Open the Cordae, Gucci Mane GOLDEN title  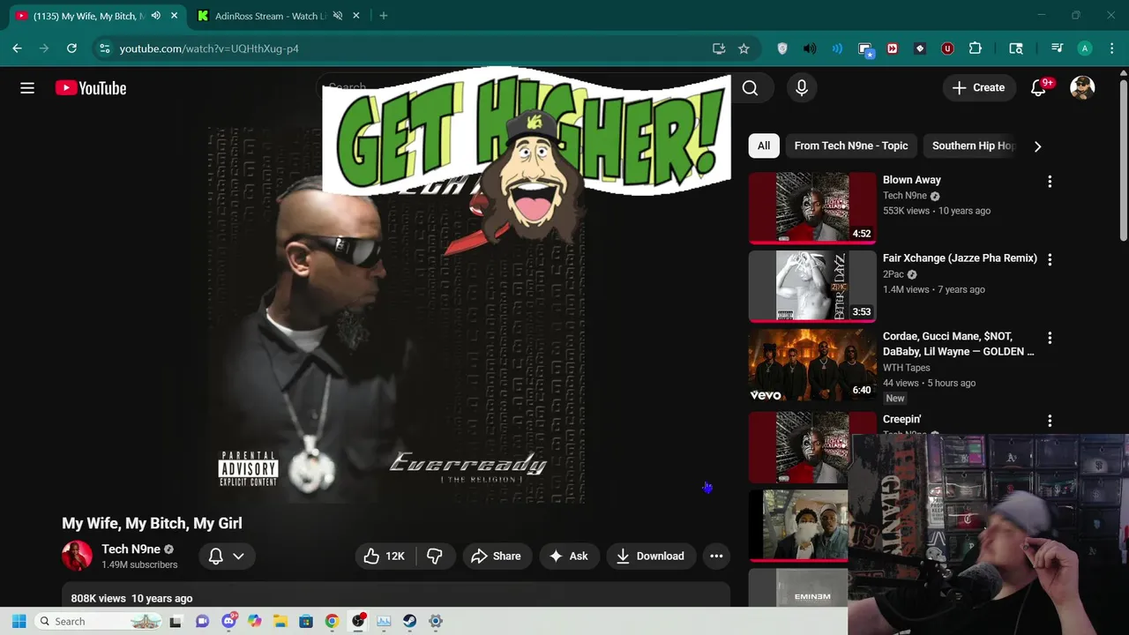point(958,344)
